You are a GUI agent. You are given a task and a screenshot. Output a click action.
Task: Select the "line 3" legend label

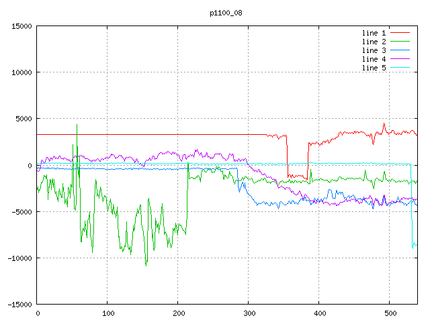tap(374, 50)
